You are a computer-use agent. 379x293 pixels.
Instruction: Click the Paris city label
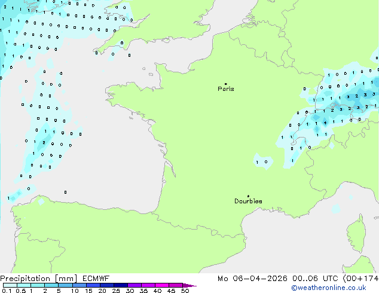pos(226,89)
